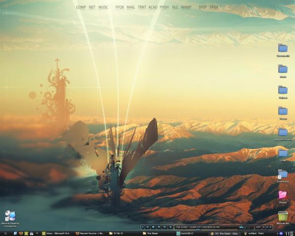Viewport: 295px width, 236px height.
Task: Open the COMP launcher shortcut
Action: point(81,7)
